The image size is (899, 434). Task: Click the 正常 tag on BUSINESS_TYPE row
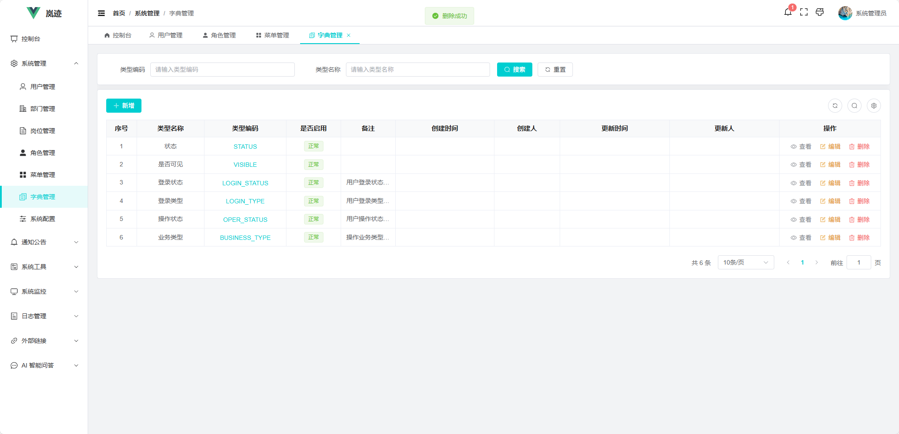[313, 237]
